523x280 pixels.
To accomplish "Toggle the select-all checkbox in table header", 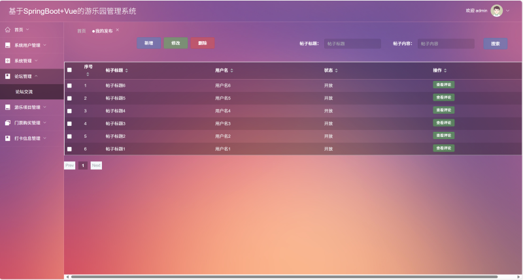I will [x=69, y=70].
